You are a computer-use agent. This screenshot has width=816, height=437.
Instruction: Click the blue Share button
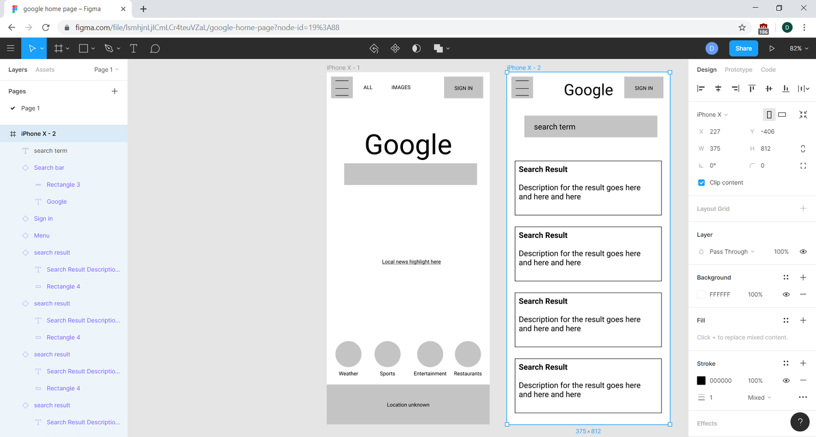point(743,48)
